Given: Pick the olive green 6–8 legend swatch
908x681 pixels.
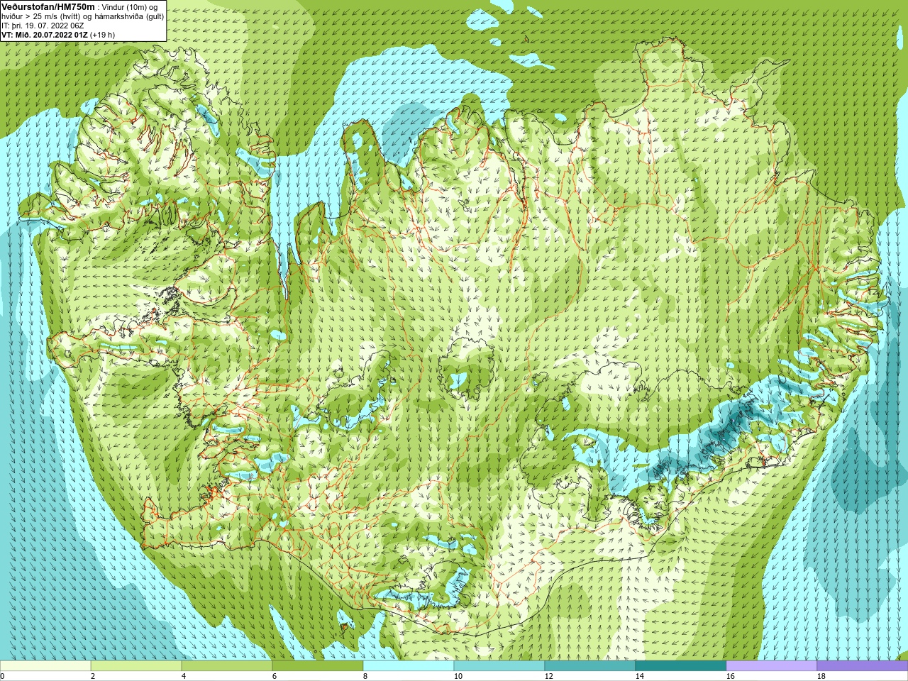Looking at the screenshot, I should coord(318,666).
